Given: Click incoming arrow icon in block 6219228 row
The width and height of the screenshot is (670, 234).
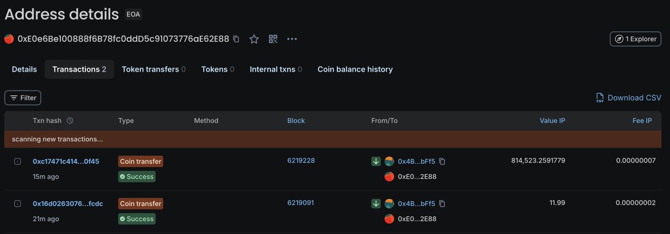Looking at the screenshot, I should pos(376,161).
